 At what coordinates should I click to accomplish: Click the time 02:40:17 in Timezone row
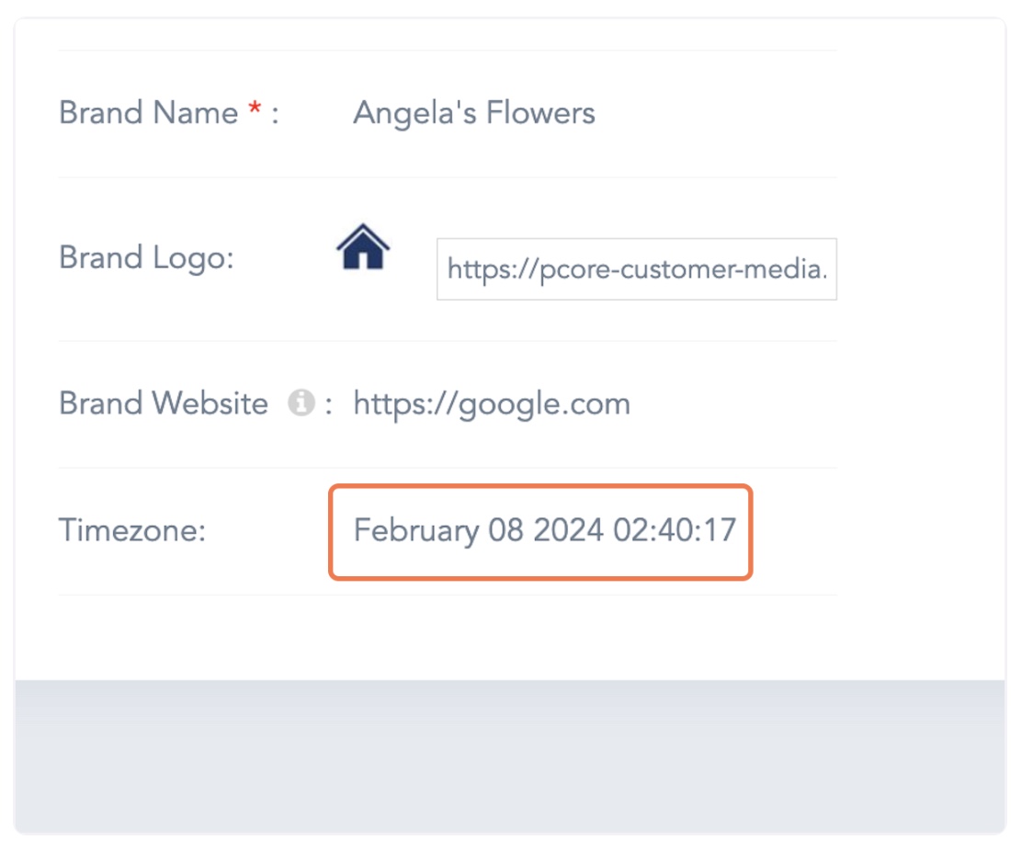click(x=675, y=531)
